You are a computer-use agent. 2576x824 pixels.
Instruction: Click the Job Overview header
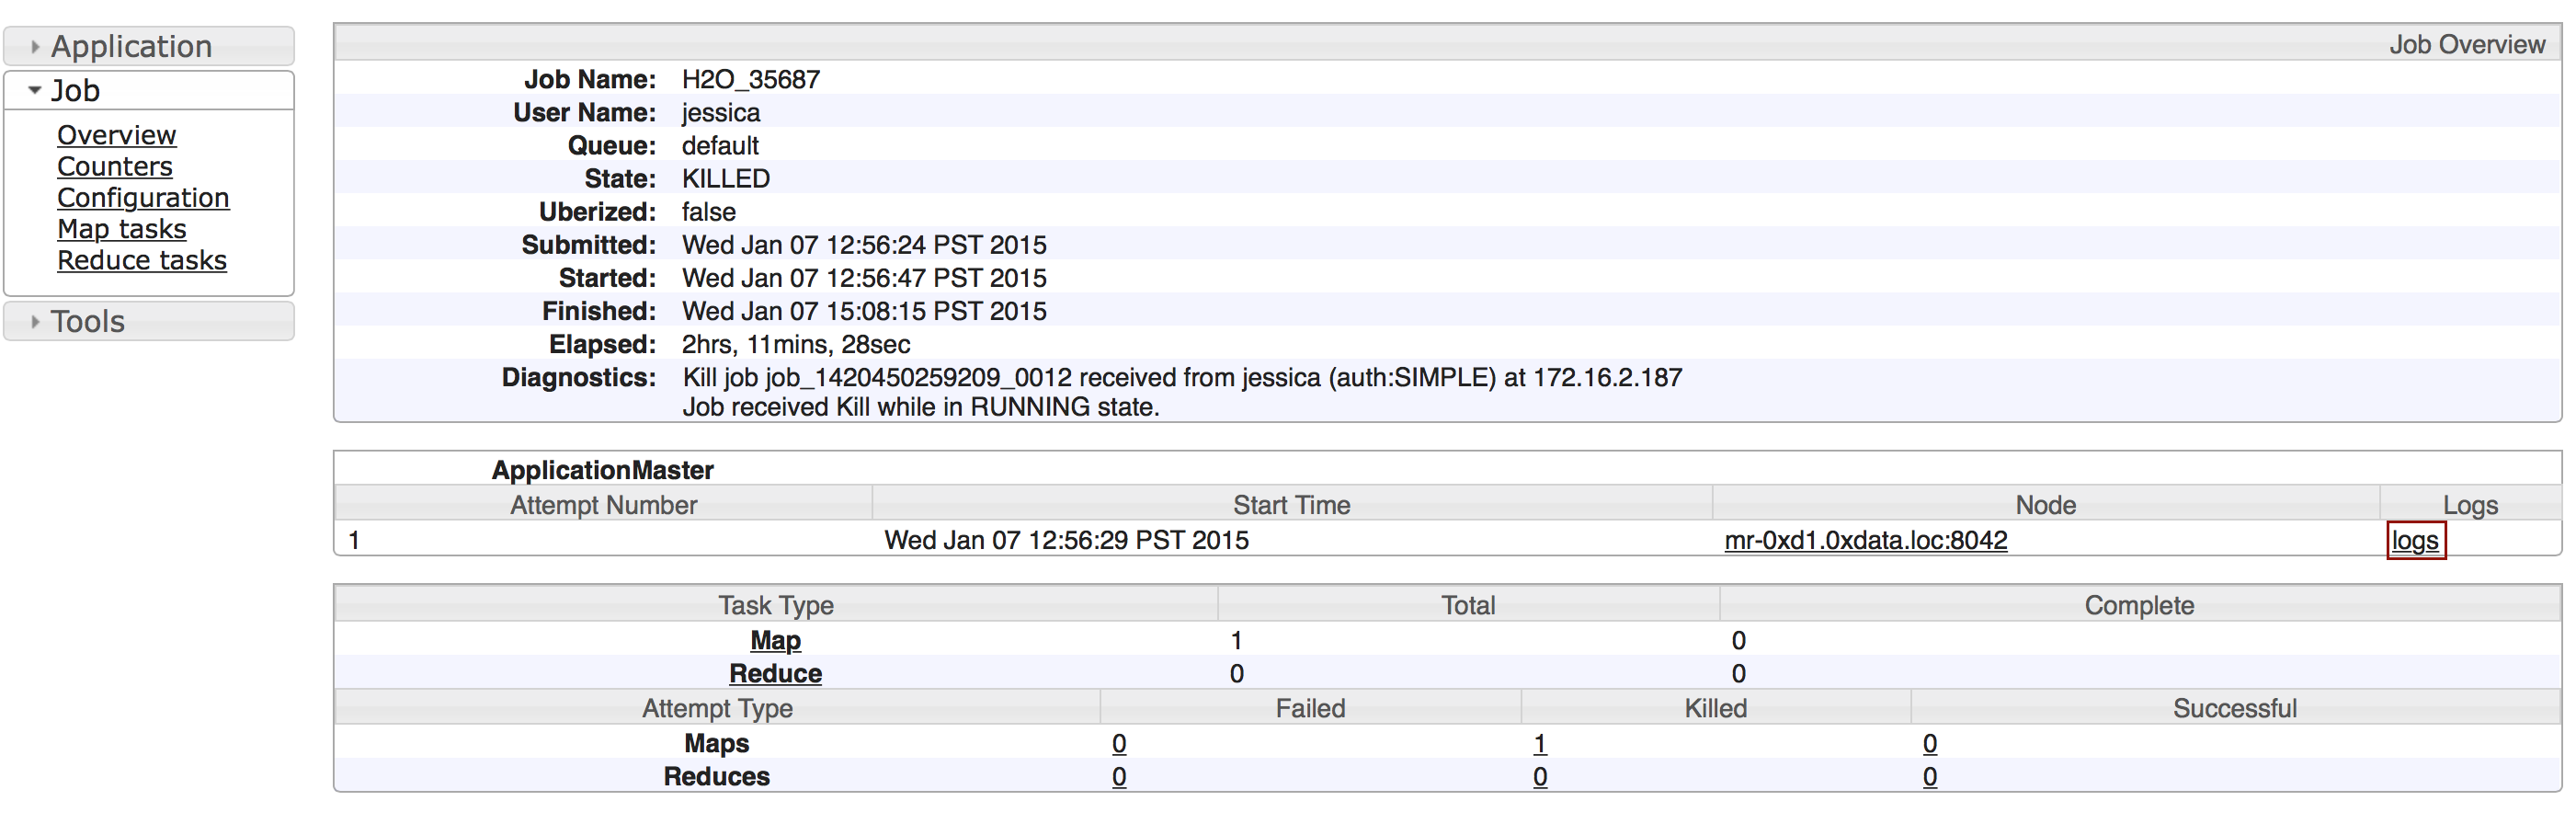pyautogui.click(x=2466, y=44)
